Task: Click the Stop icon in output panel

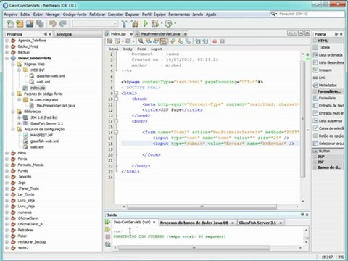Action: tap(108, 237)
